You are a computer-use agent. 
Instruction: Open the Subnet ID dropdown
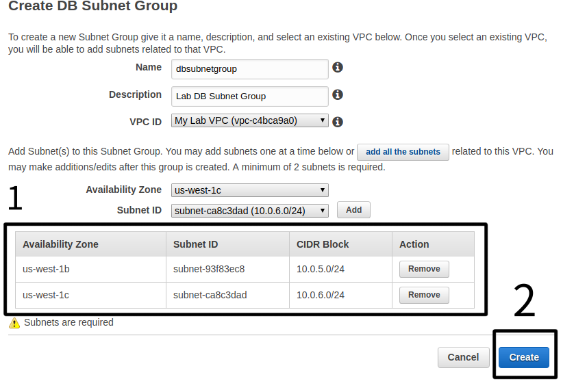point(250,211)
